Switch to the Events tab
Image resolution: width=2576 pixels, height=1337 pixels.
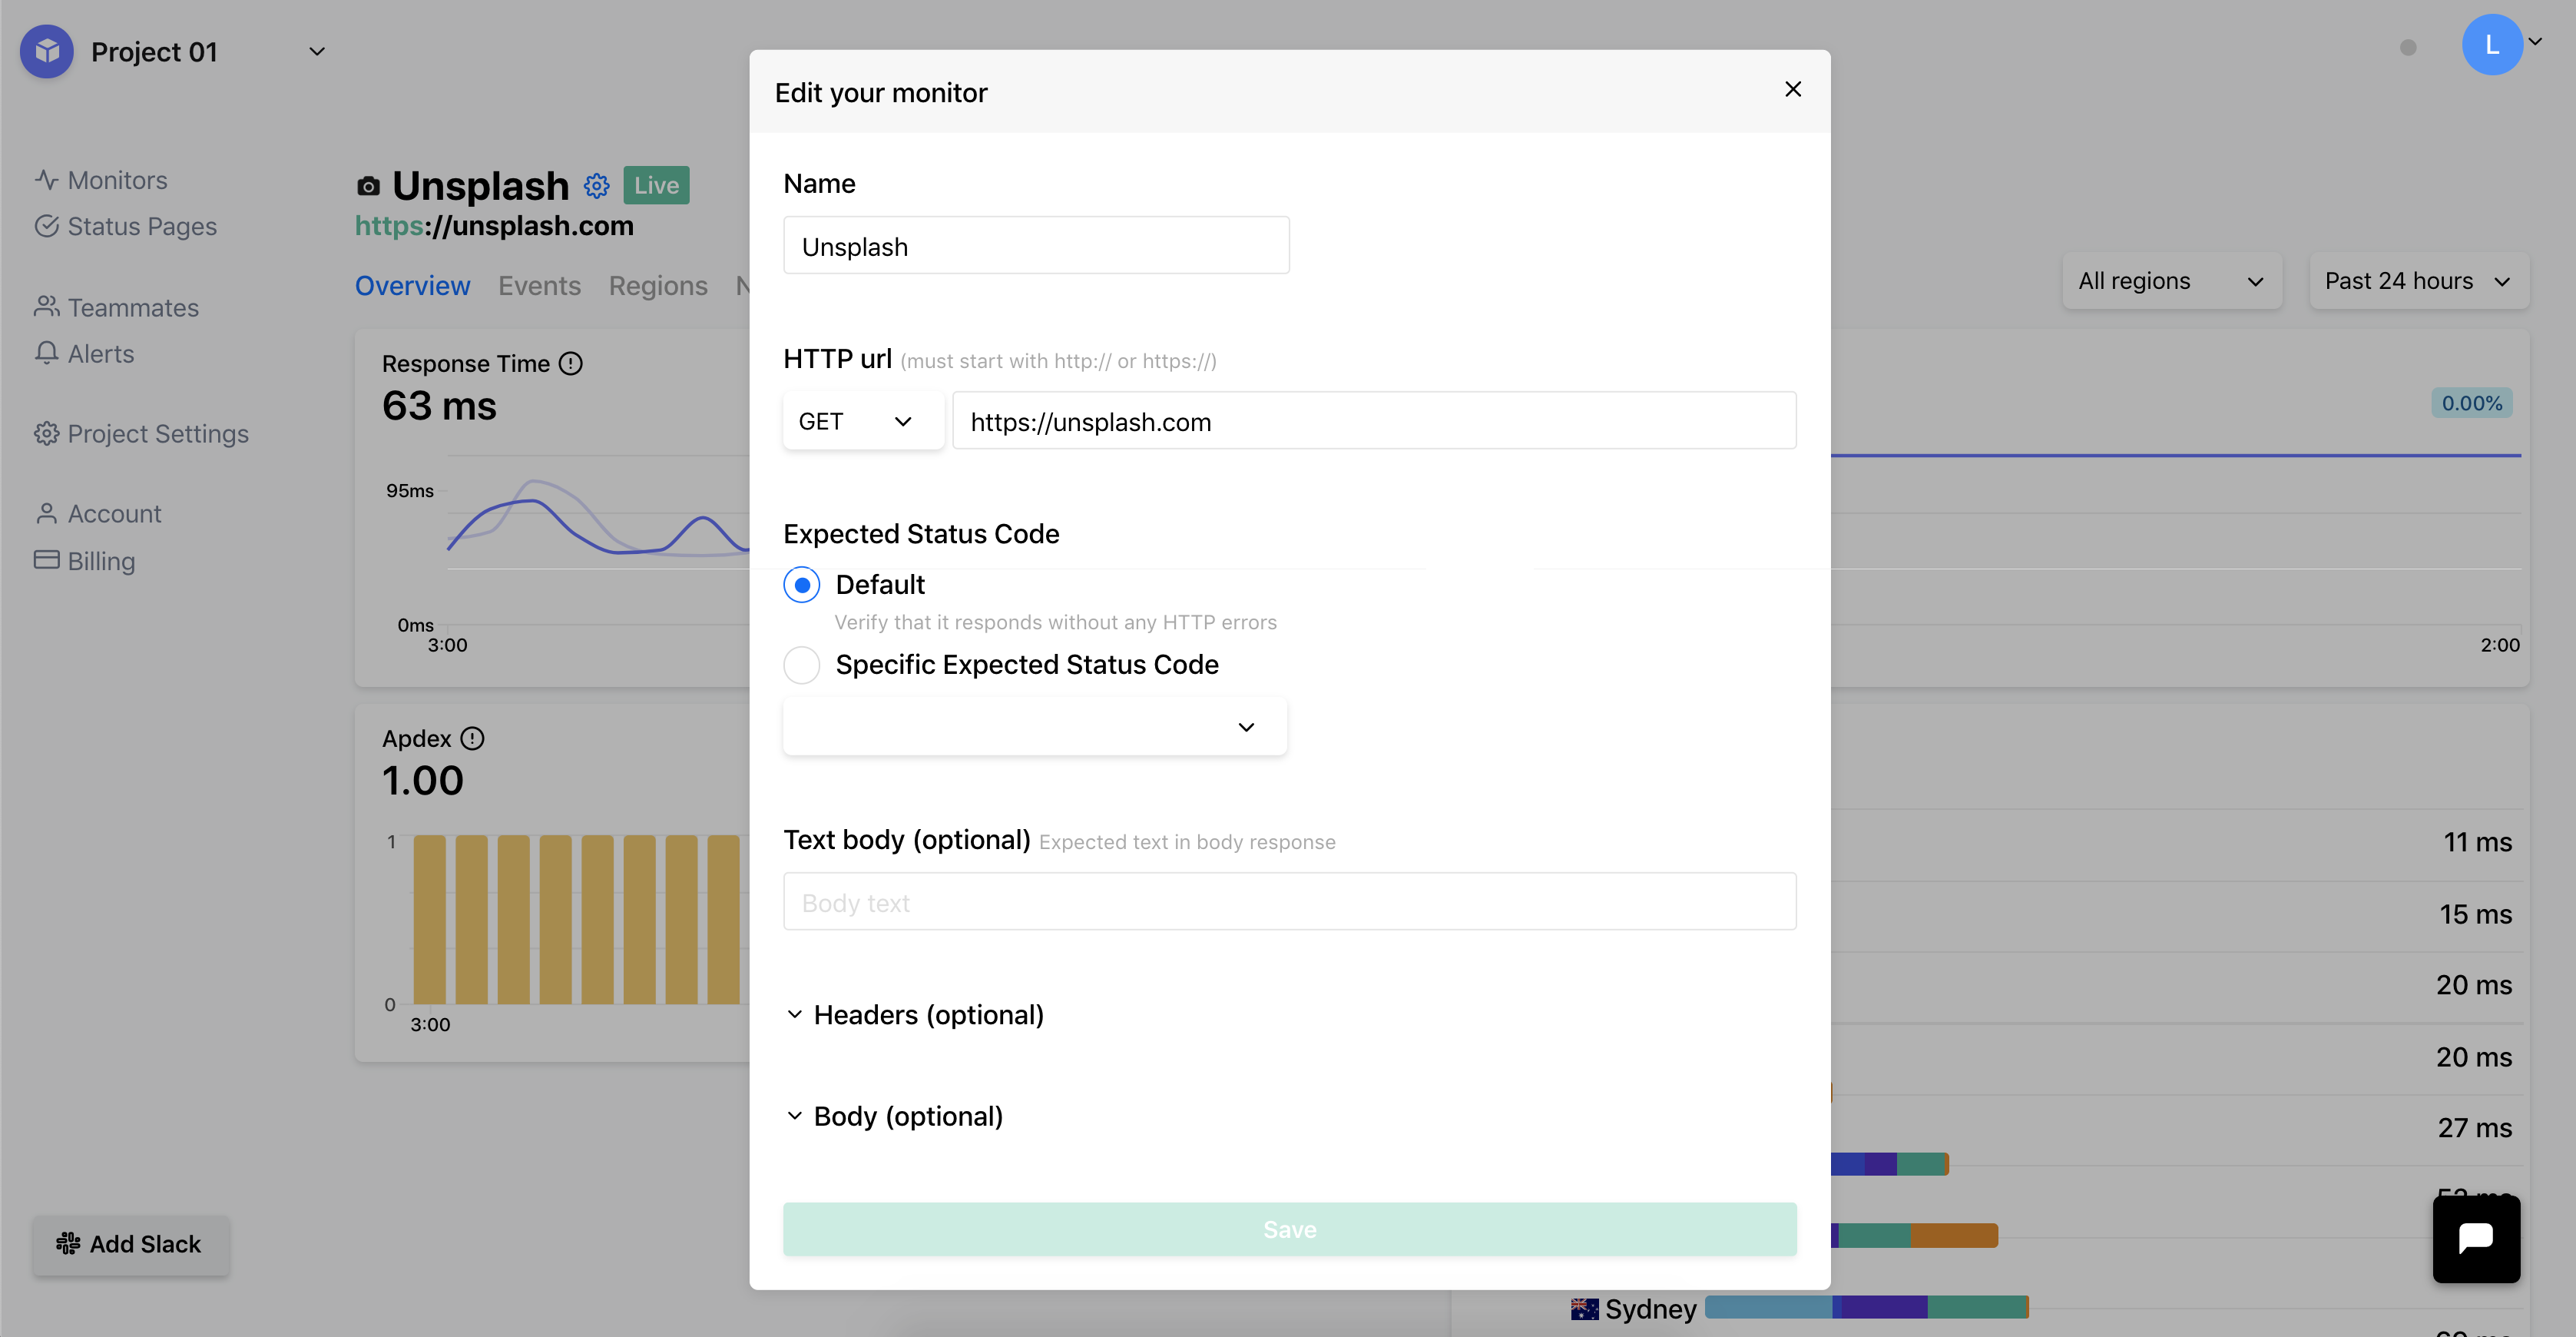[539, 285]
